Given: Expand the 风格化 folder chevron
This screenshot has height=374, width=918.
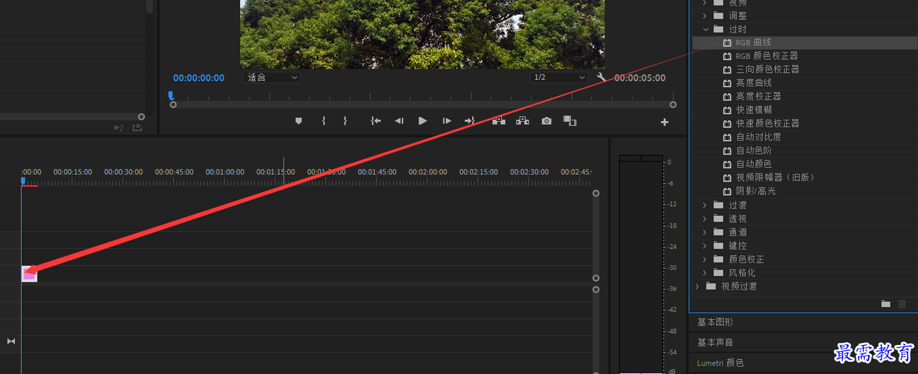Looking at the screenshot, I should coord(705,273).
